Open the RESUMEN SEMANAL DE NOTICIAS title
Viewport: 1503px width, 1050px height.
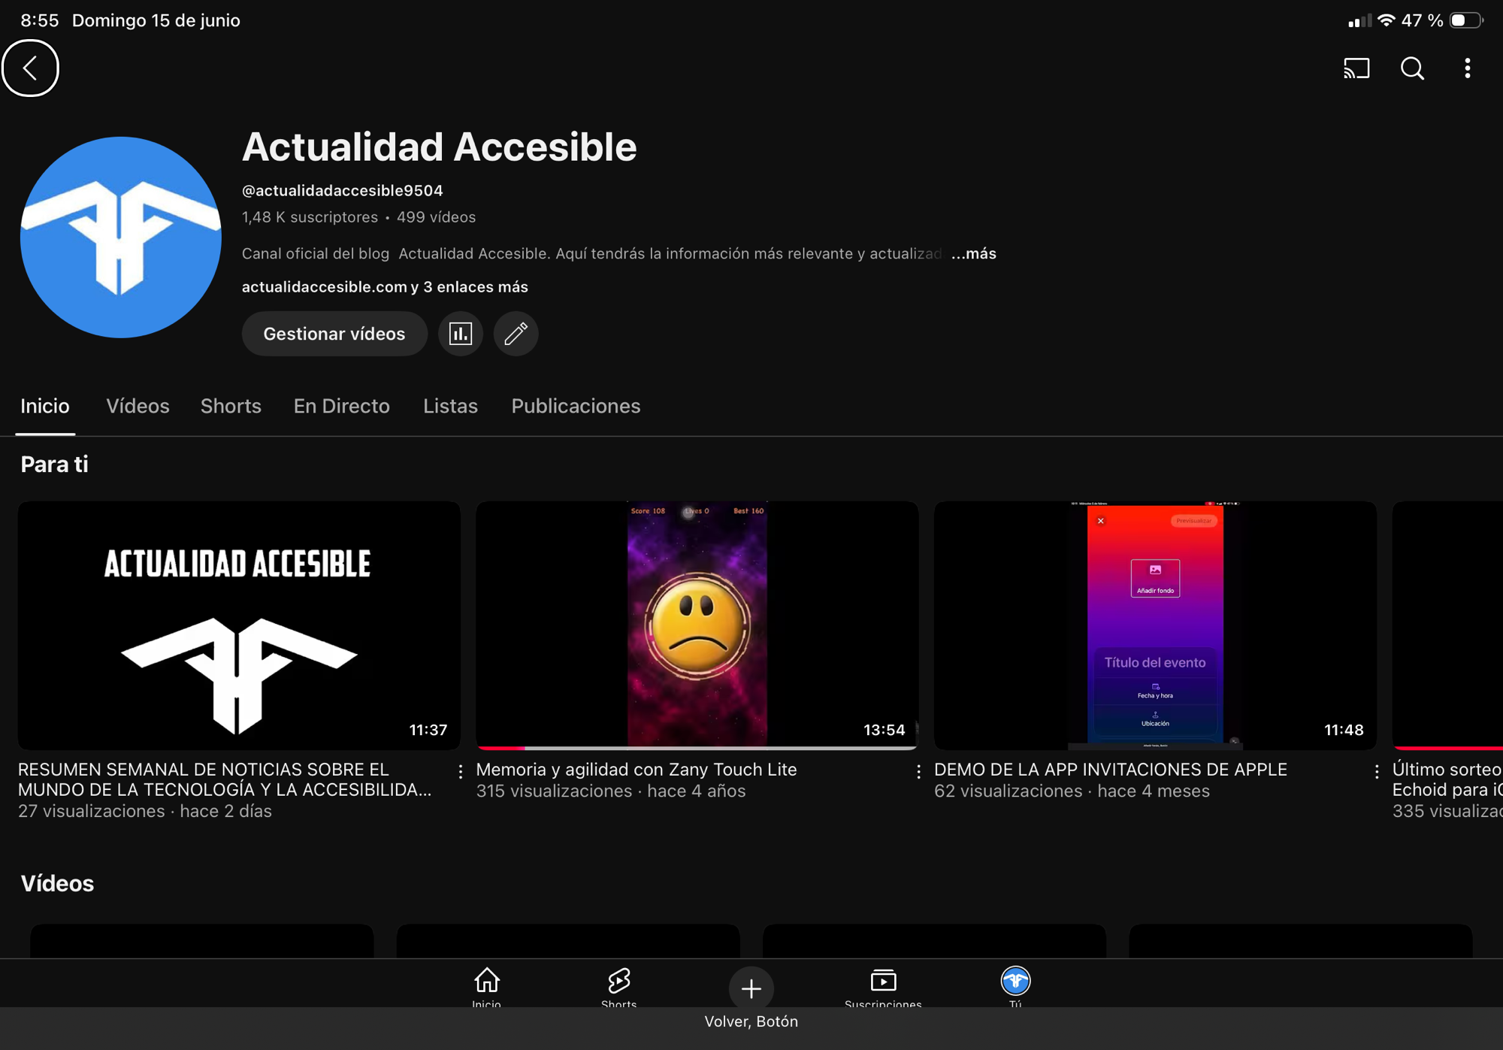[225, 779]
